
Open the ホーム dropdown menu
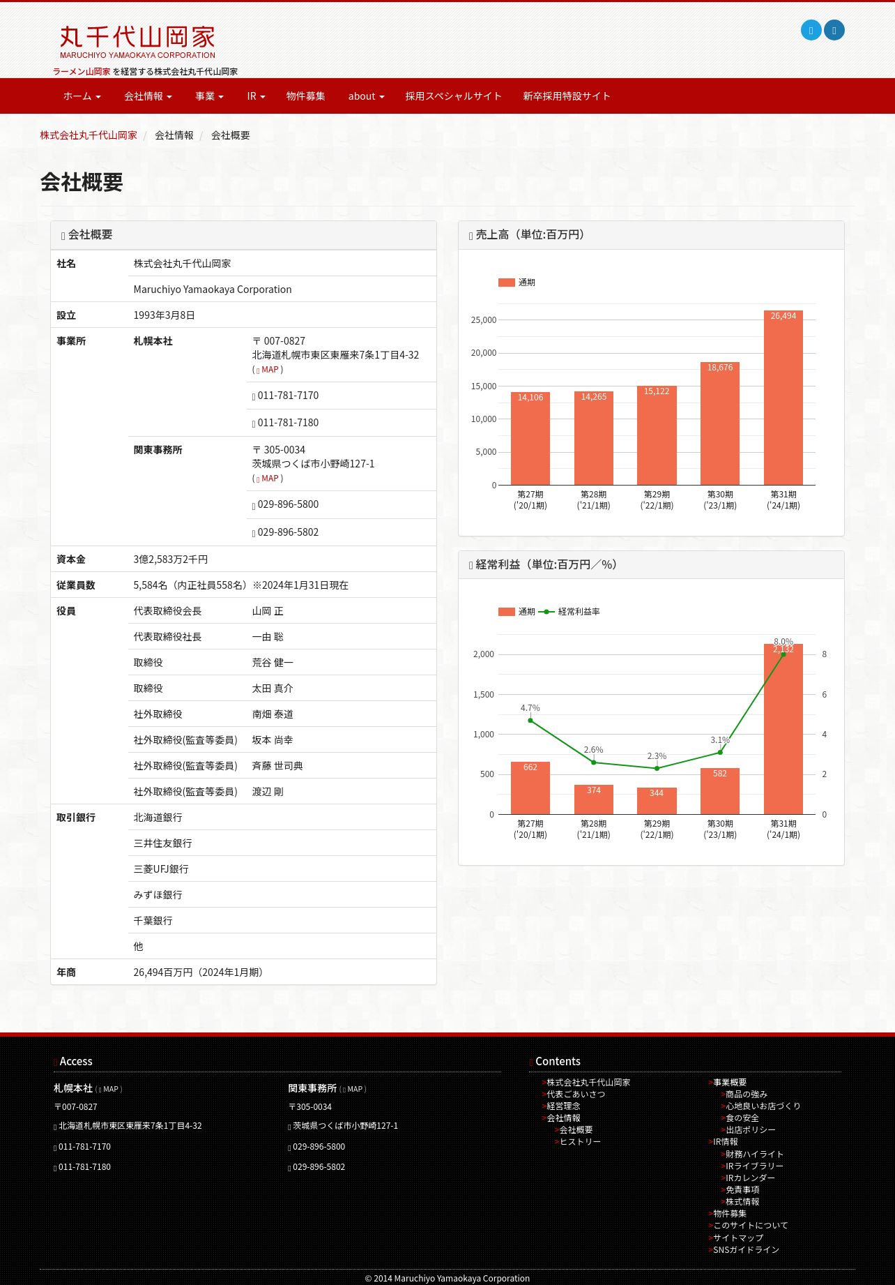click(x=82, y=96)
